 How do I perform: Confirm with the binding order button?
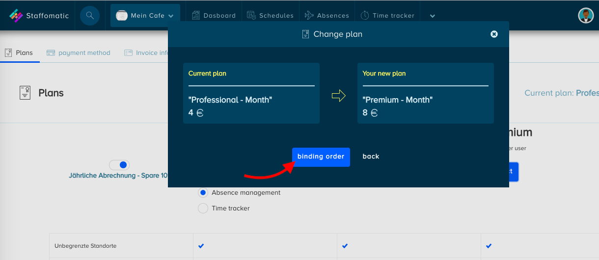tap(321, 157)
